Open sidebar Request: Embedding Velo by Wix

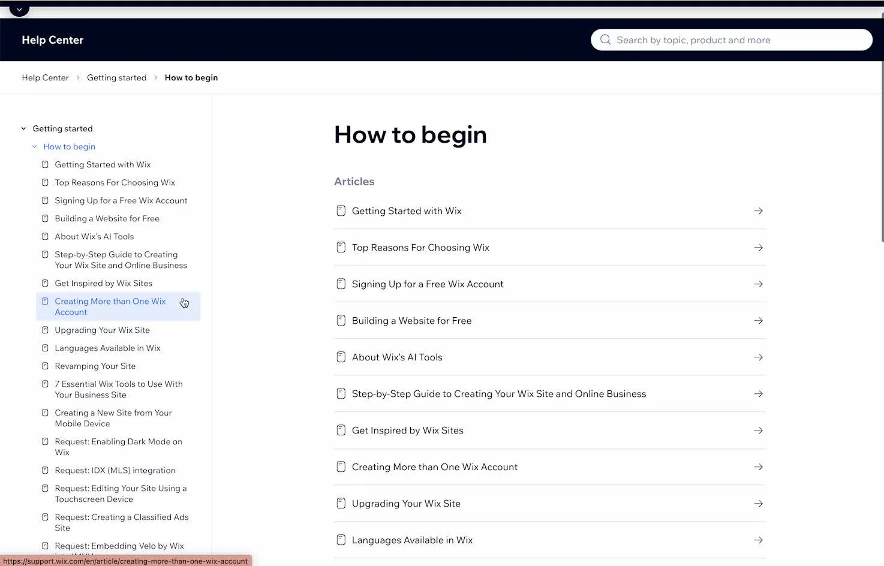119,546
